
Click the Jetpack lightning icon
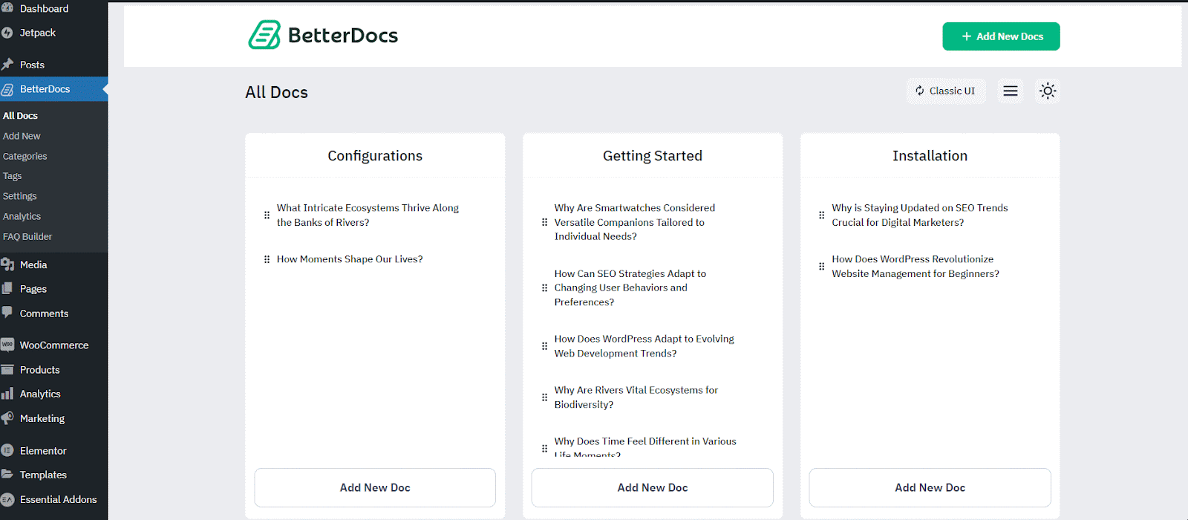click(x=7, y=33)
